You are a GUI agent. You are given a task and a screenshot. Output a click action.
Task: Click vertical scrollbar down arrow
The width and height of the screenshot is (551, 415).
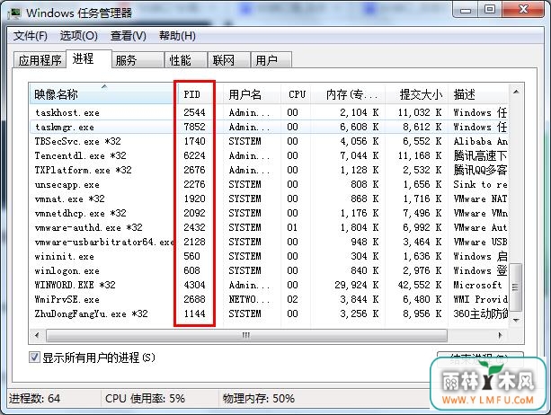516,320
